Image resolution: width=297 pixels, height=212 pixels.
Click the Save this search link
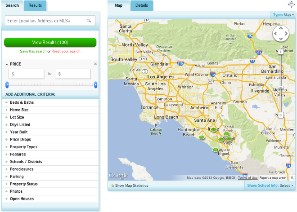pos(33,51)
